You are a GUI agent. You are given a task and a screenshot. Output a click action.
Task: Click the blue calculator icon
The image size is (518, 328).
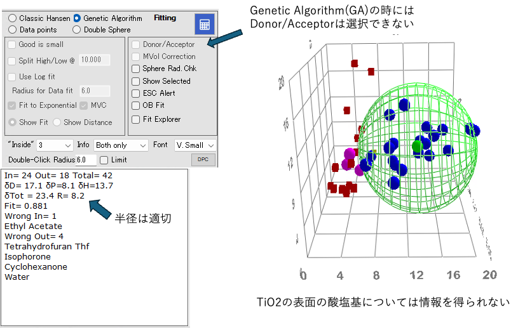[x=205, y=24]
